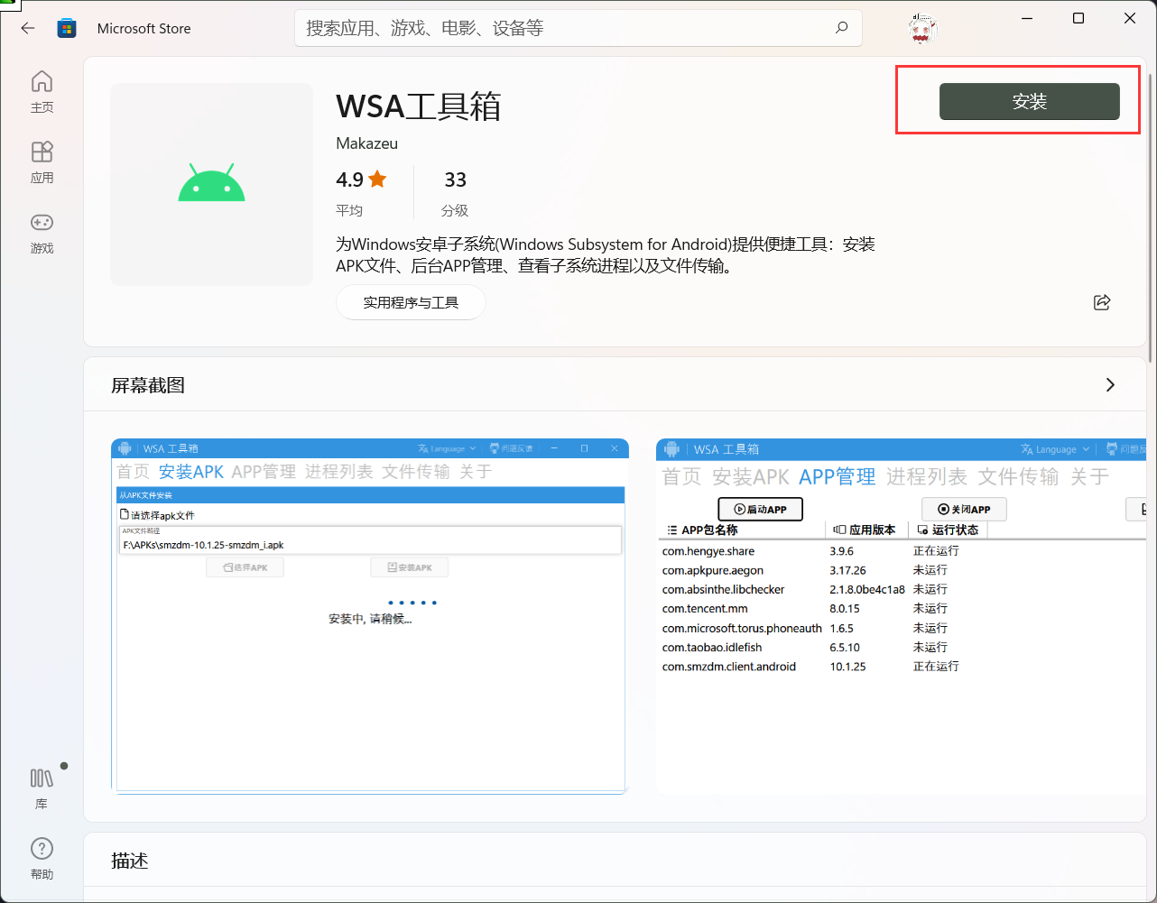Open the first screenshot showing 安装APK
The height and width of the screenshot is (903, 1157).
[370, 616]
